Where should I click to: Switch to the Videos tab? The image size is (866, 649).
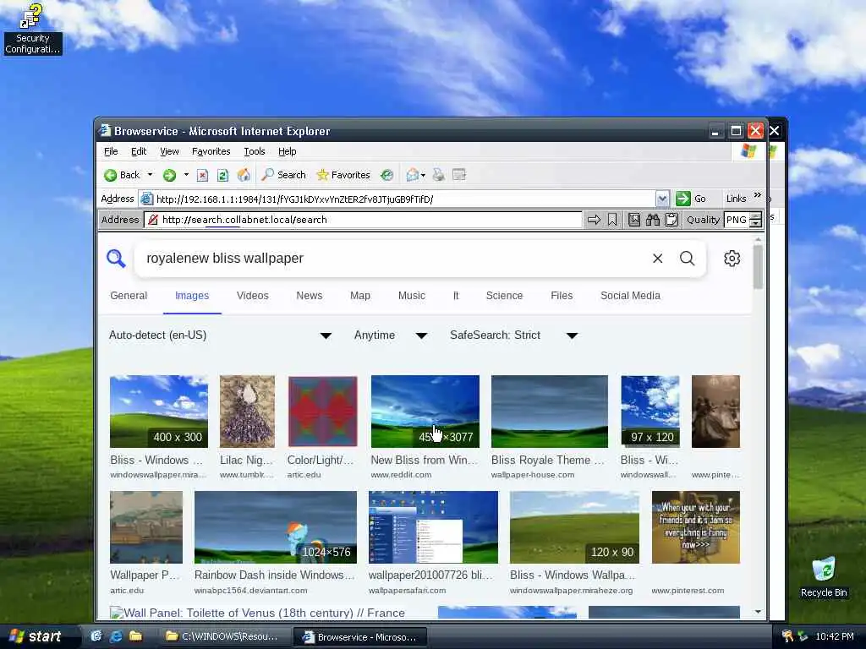252,295
